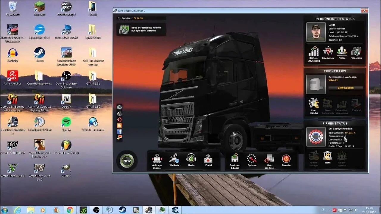This screenshot has height=214, width=381.
Task: Click the Blogger icon in game sidebar
Action: click(x=119, y=125)
